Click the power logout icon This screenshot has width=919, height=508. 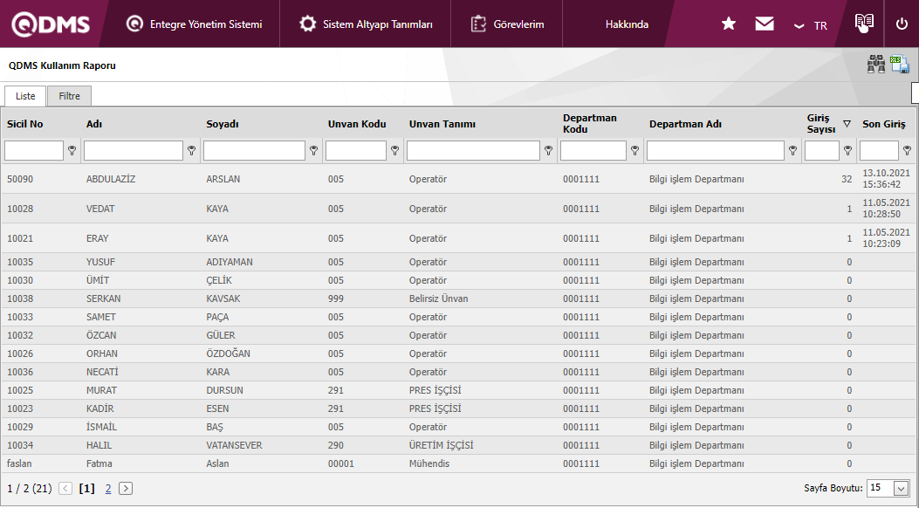click(902, 24)
